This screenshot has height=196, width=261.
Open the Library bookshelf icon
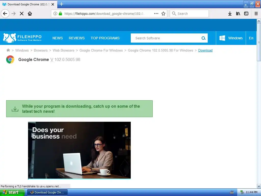pos(238,14)
